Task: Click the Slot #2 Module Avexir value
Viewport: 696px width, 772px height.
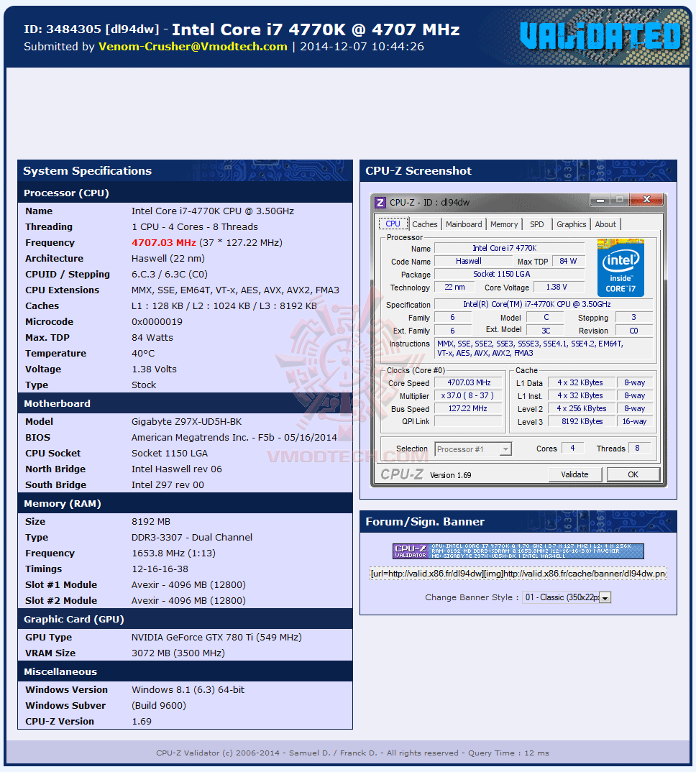Action: pos(188,601)
